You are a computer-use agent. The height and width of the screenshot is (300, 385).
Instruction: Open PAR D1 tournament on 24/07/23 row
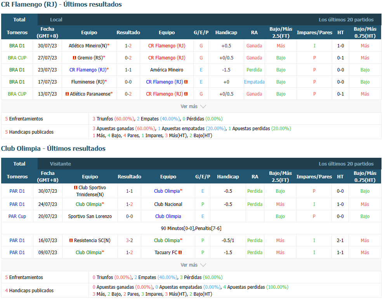[17, 204]
